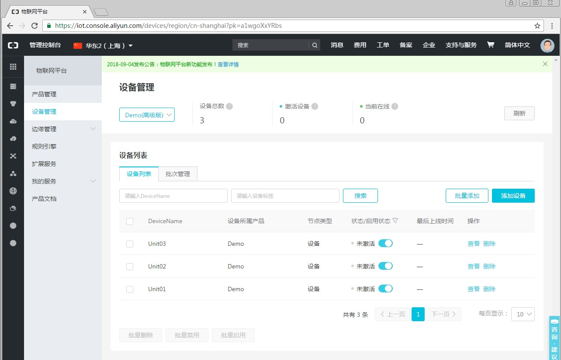Close the green announcement banner
The width and height of the screenshot is (561, 360).
tap(545, 64)
